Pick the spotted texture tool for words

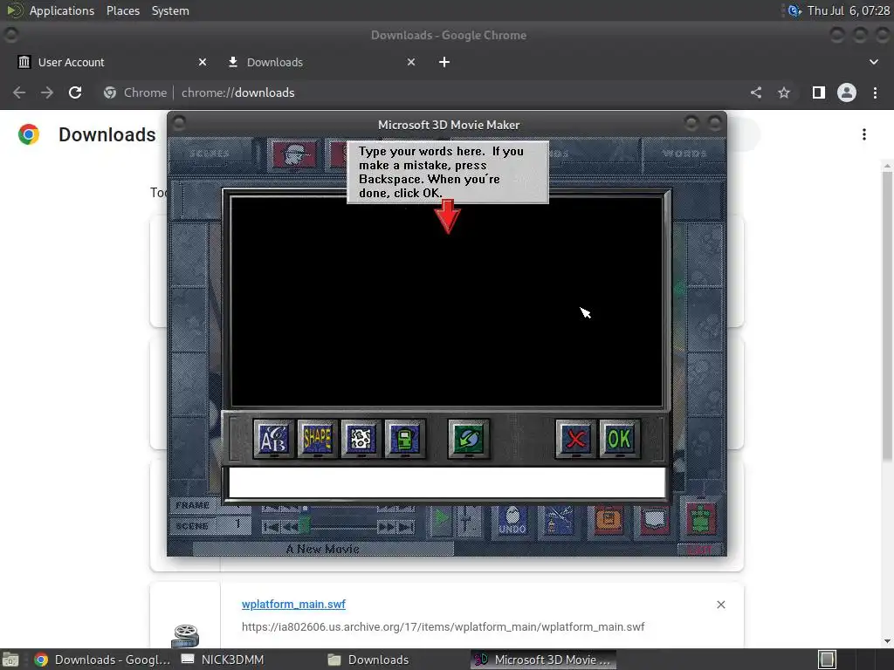pyautogui.click(x=361, y=439)
